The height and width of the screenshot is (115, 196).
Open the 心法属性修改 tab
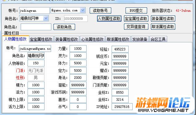pos(92,39)
